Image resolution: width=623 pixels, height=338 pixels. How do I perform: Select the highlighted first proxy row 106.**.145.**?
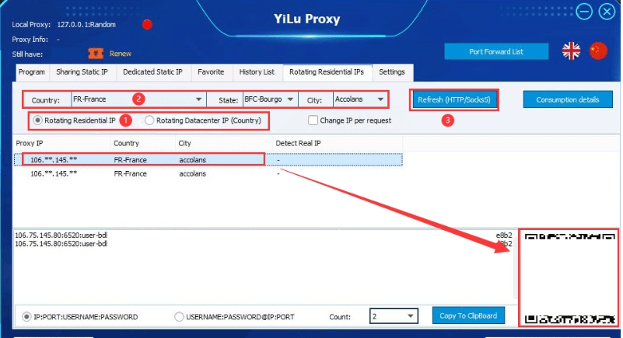[208, 160]
